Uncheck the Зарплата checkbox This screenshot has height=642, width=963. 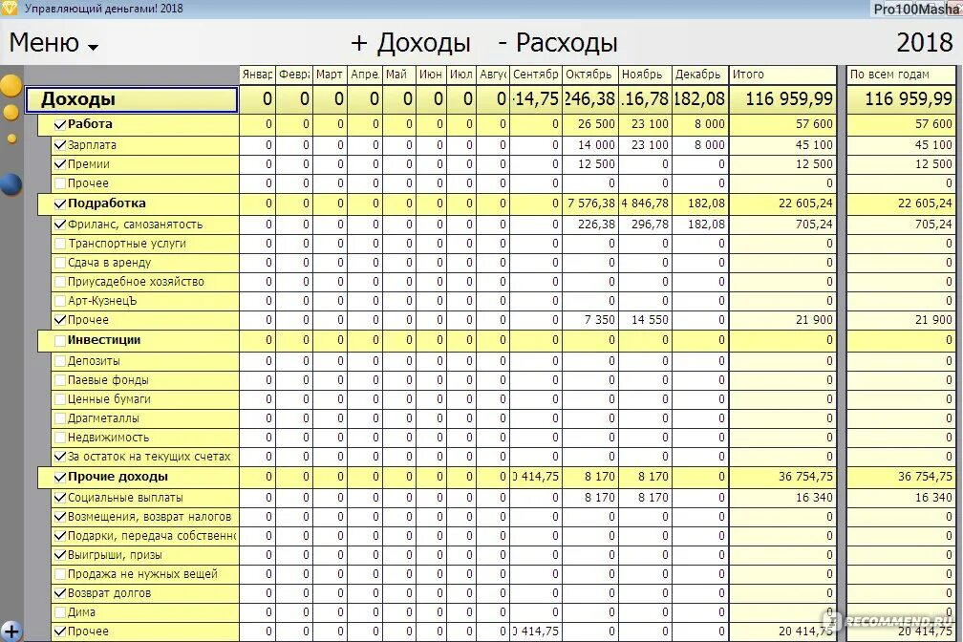[59, 145]
